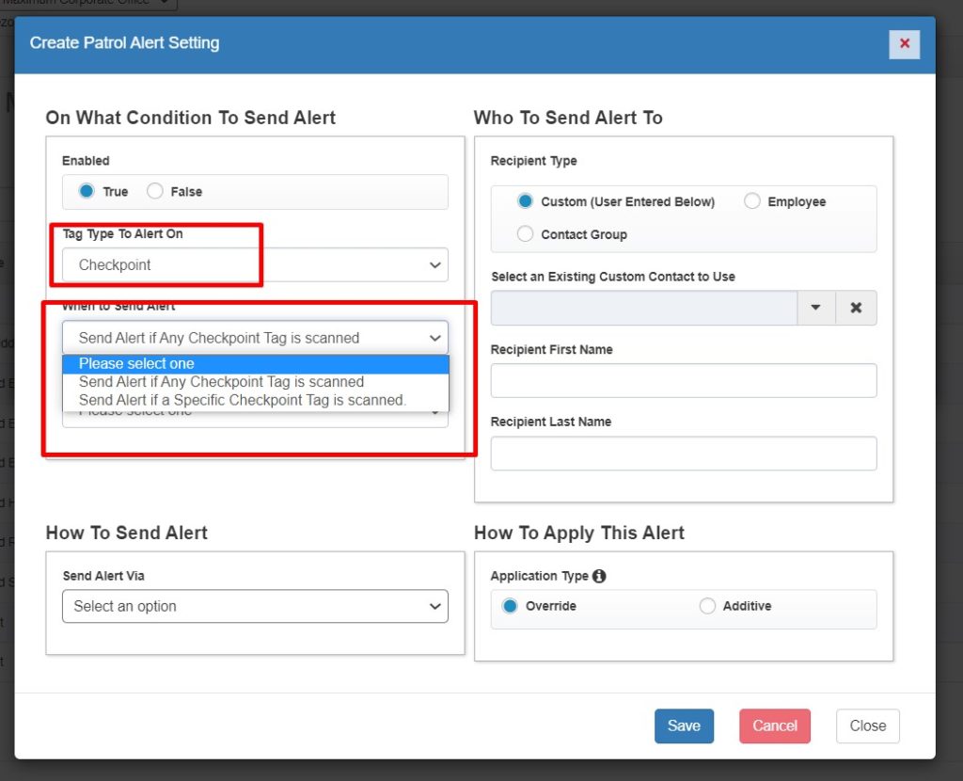
Task: Choose 'Send Alert if Any Checkpoint Tag is scanned' option
Action: 221,382
